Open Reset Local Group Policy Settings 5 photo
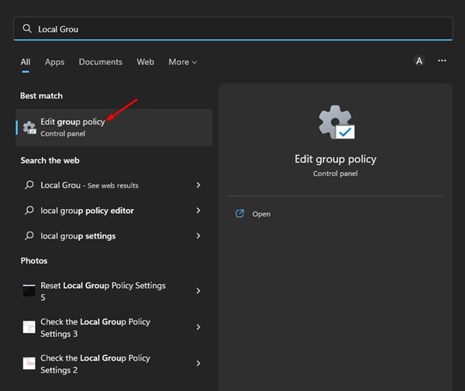The image size is (465, 391). (x=103, y=291)
